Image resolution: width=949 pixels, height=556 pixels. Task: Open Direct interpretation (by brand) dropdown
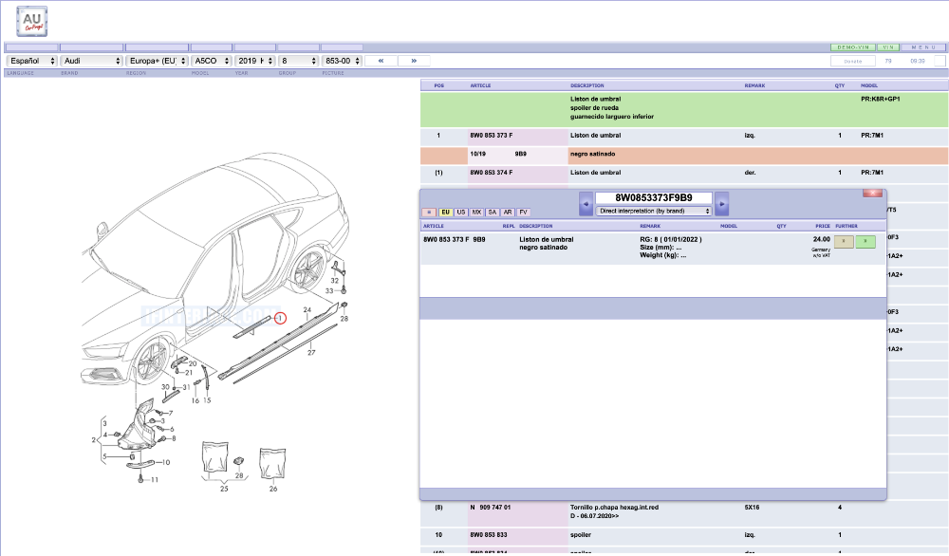point(654,212)
